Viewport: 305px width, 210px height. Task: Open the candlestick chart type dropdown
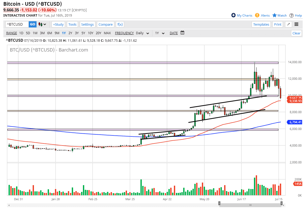pyautogui.click(x=42, y=24)
